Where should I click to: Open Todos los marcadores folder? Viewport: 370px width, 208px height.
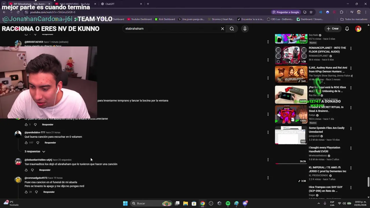(354, 19)
